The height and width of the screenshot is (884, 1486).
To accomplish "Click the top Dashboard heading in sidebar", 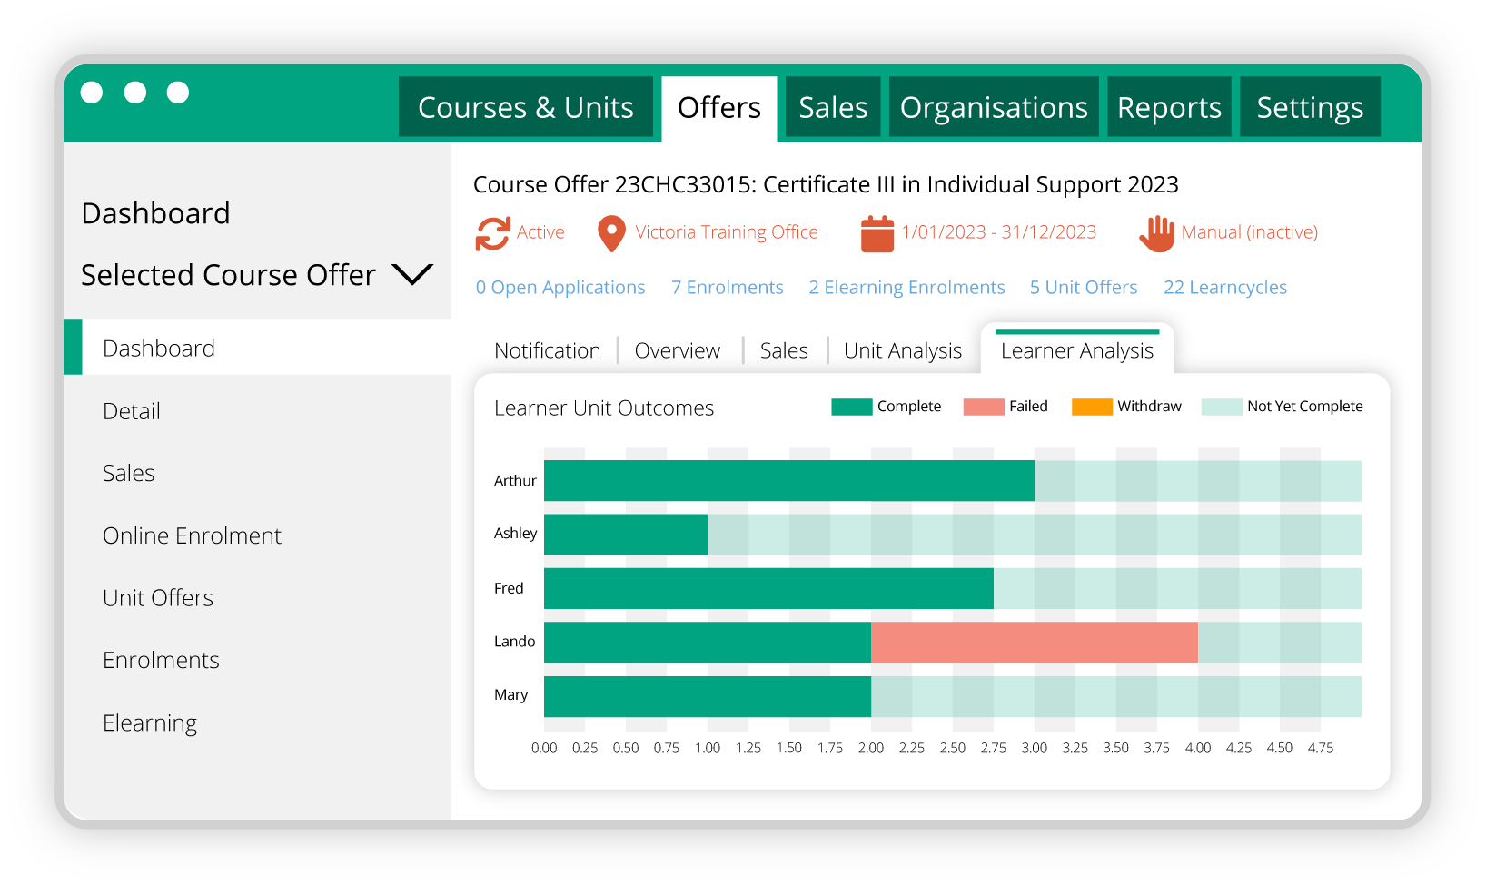I will pyautogui.click(x=155, y=213).
